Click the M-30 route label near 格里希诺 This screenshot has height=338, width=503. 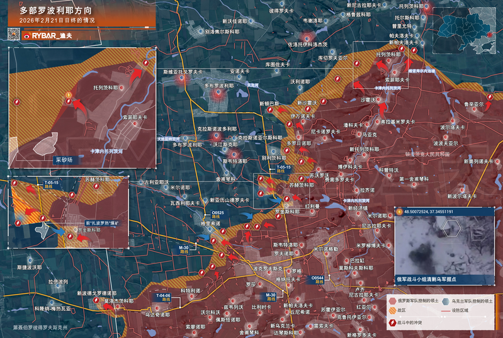(184, 249)
